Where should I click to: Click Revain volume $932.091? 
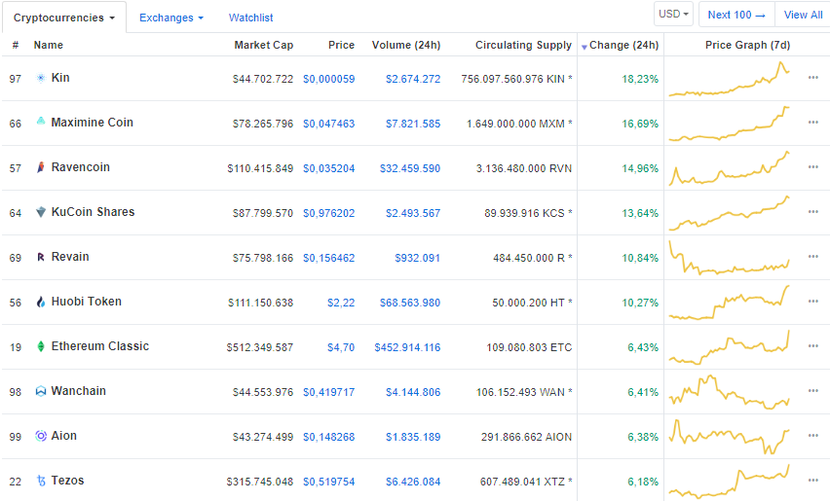tap(417, 258)
